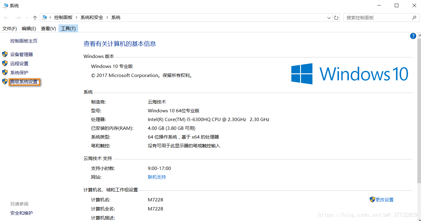Open 远程设置 link
Image resolution: width=421 pixels, height=221 pixels.
19,63
